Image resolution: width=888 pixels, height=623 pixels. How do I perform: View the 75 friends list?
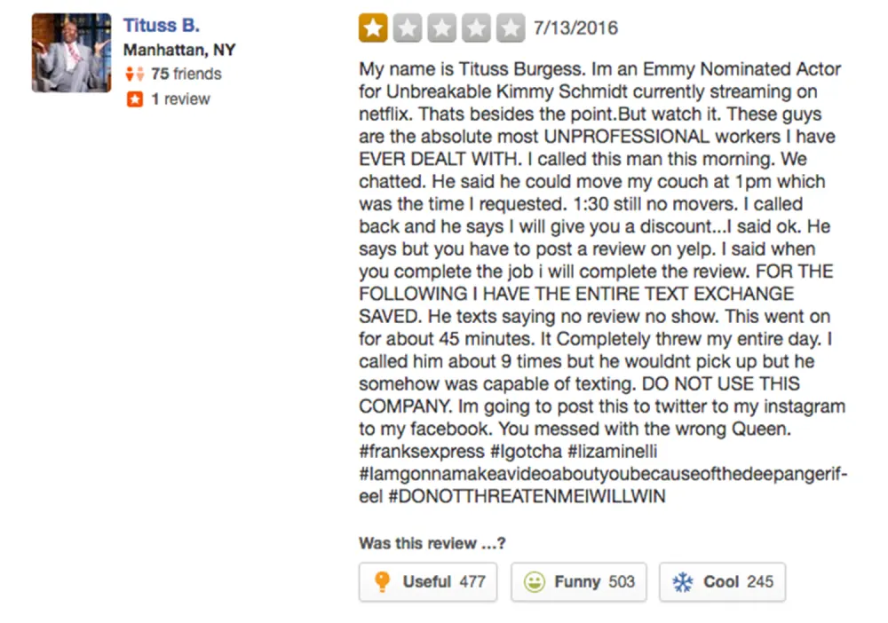click(185, 75)
